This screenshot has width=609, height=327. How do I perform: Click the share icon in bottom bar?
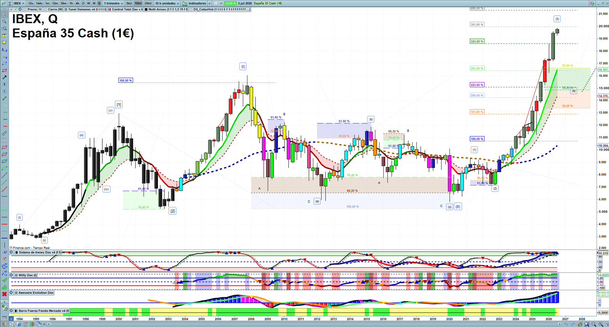pos(12,324)
